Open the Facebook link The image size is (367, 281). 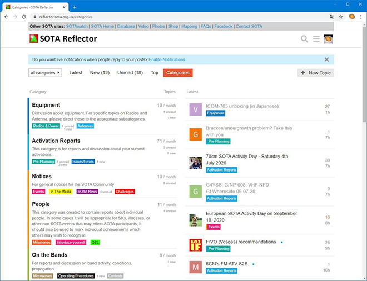click(224, 27)
